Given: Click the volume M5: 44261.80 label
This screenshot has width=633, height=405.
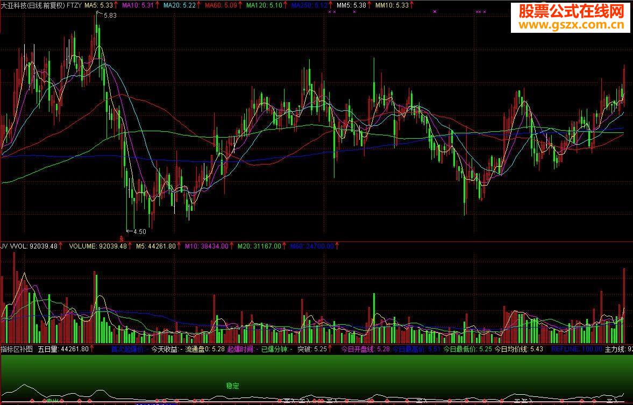Looking at the screenshot, I should click(156, 246).
